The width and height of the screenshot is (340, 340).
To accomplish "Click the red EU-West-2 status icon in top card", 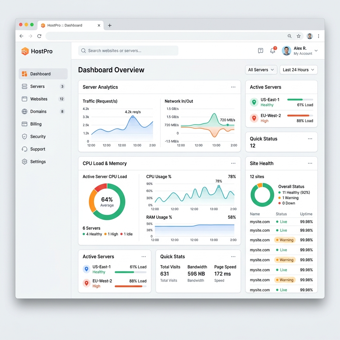I will click(254, 118).
